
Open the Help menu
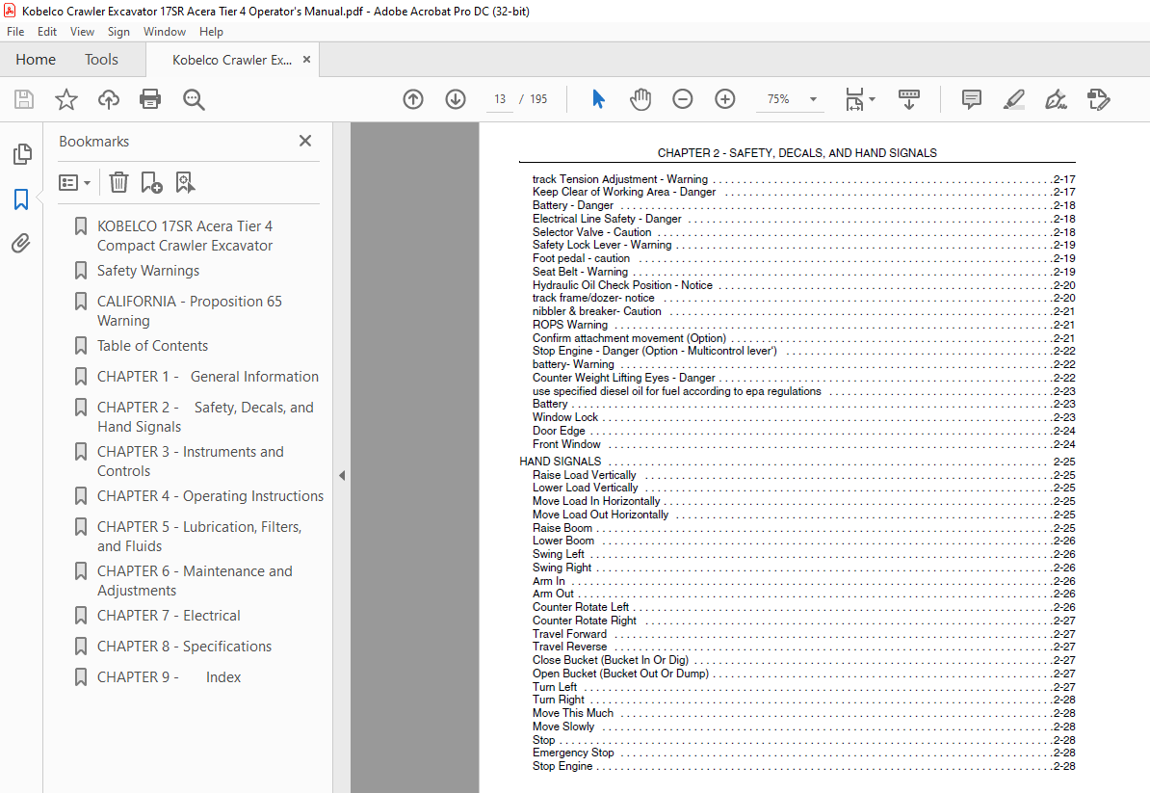(x=211, y=32)
